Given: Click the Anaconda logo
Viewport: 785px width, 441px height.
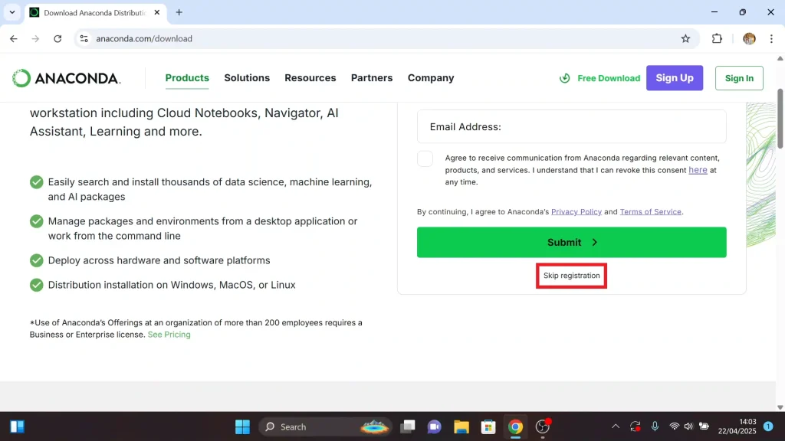Looking at the screenshot, I should 66,78.
